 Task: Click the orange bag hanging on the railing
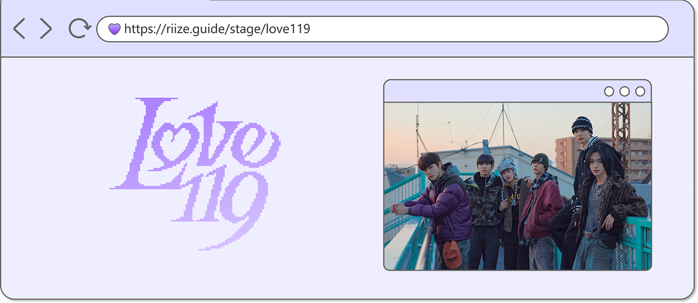point(450,254)
